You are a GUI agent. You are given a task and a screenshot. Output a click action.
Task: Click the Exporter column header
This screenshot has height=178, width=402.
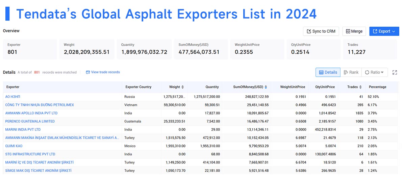click(13, 87)
